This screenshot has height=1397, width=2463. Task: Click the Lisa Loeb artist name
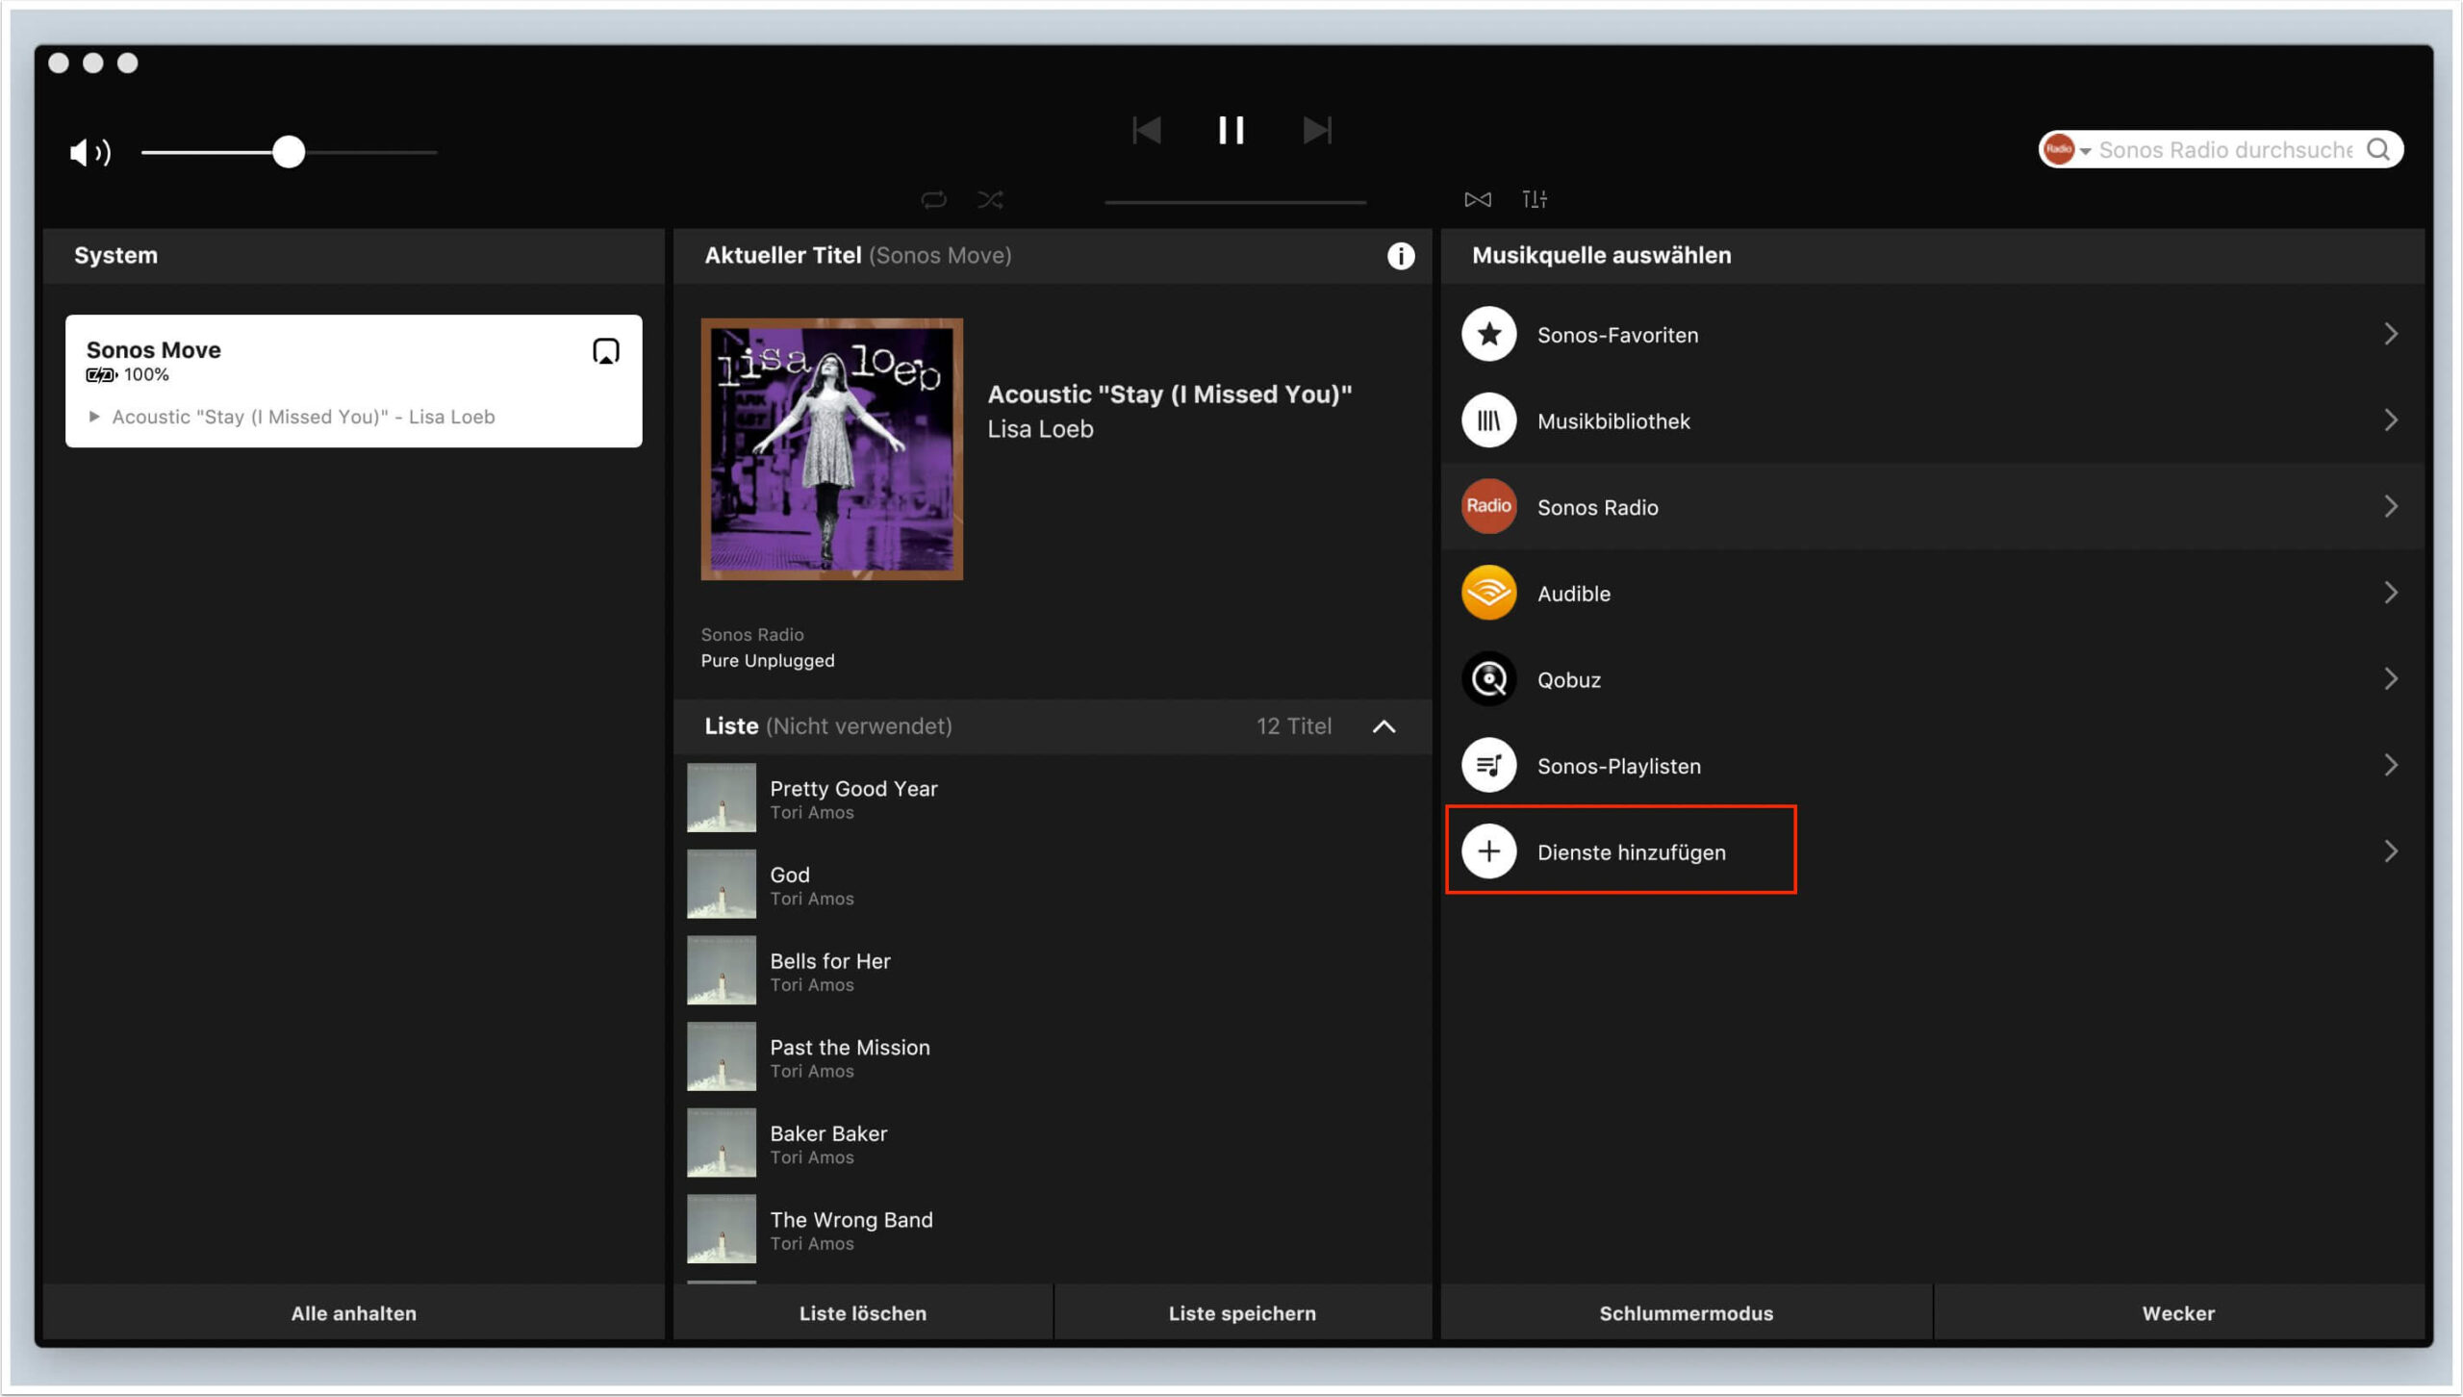point(1040,429)
